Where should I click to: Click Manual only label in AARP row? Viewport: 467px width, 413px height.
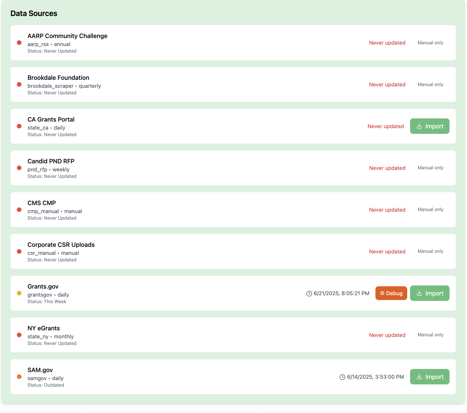430,43
